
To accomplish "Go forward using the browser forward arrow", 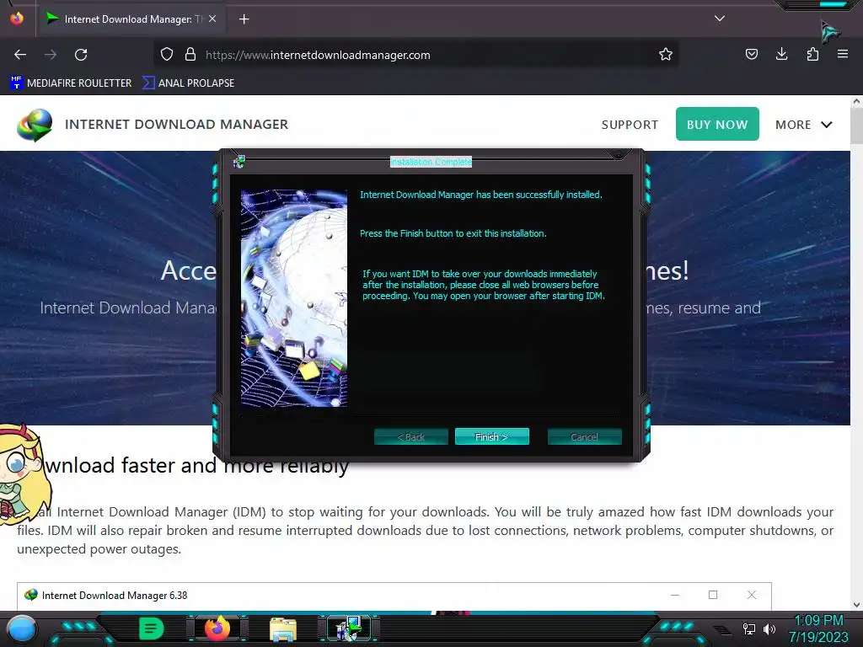I will 51,55.
